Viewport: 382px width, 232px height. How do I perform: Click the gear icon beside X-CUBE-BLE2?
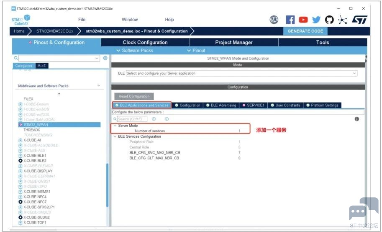coord(21,161)
